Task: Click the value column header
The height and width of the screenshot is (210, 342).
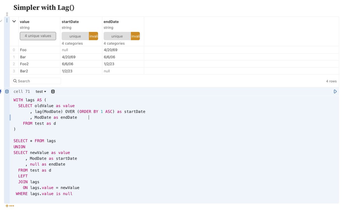Action: [25, 22]
